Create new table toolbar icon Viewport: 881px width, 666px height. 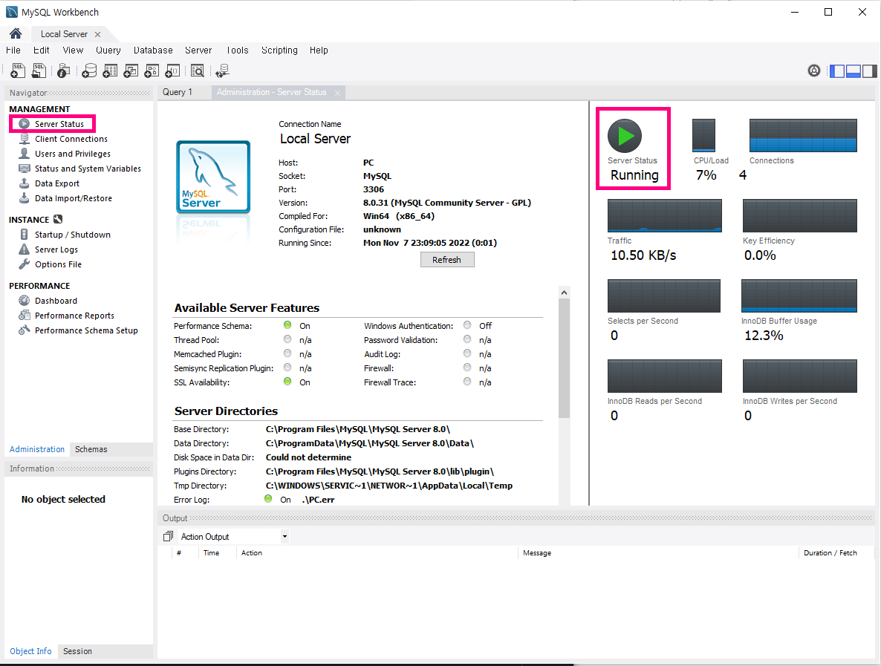(110, 71)
